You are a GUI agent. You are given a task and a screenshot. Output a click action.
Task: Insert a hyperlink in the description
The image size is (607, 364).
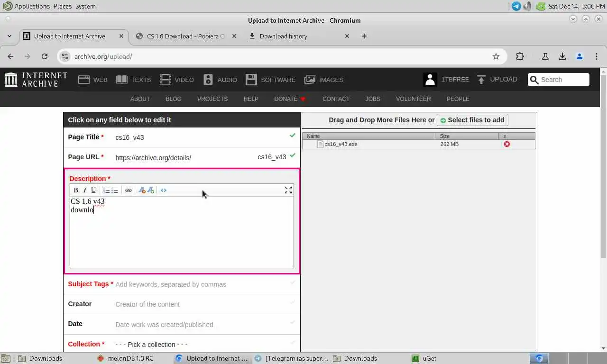point(129,190)
